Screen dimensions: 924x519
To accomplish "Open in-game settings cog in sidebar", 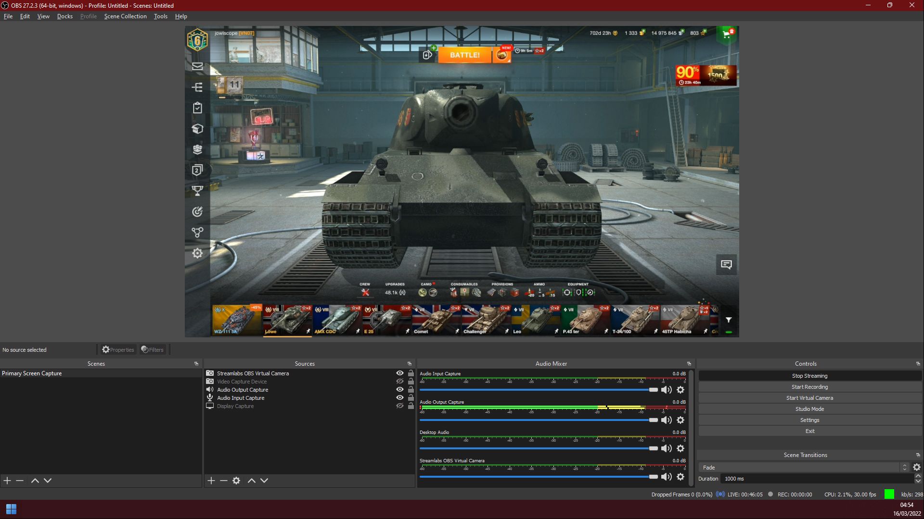I will [197, 253].
